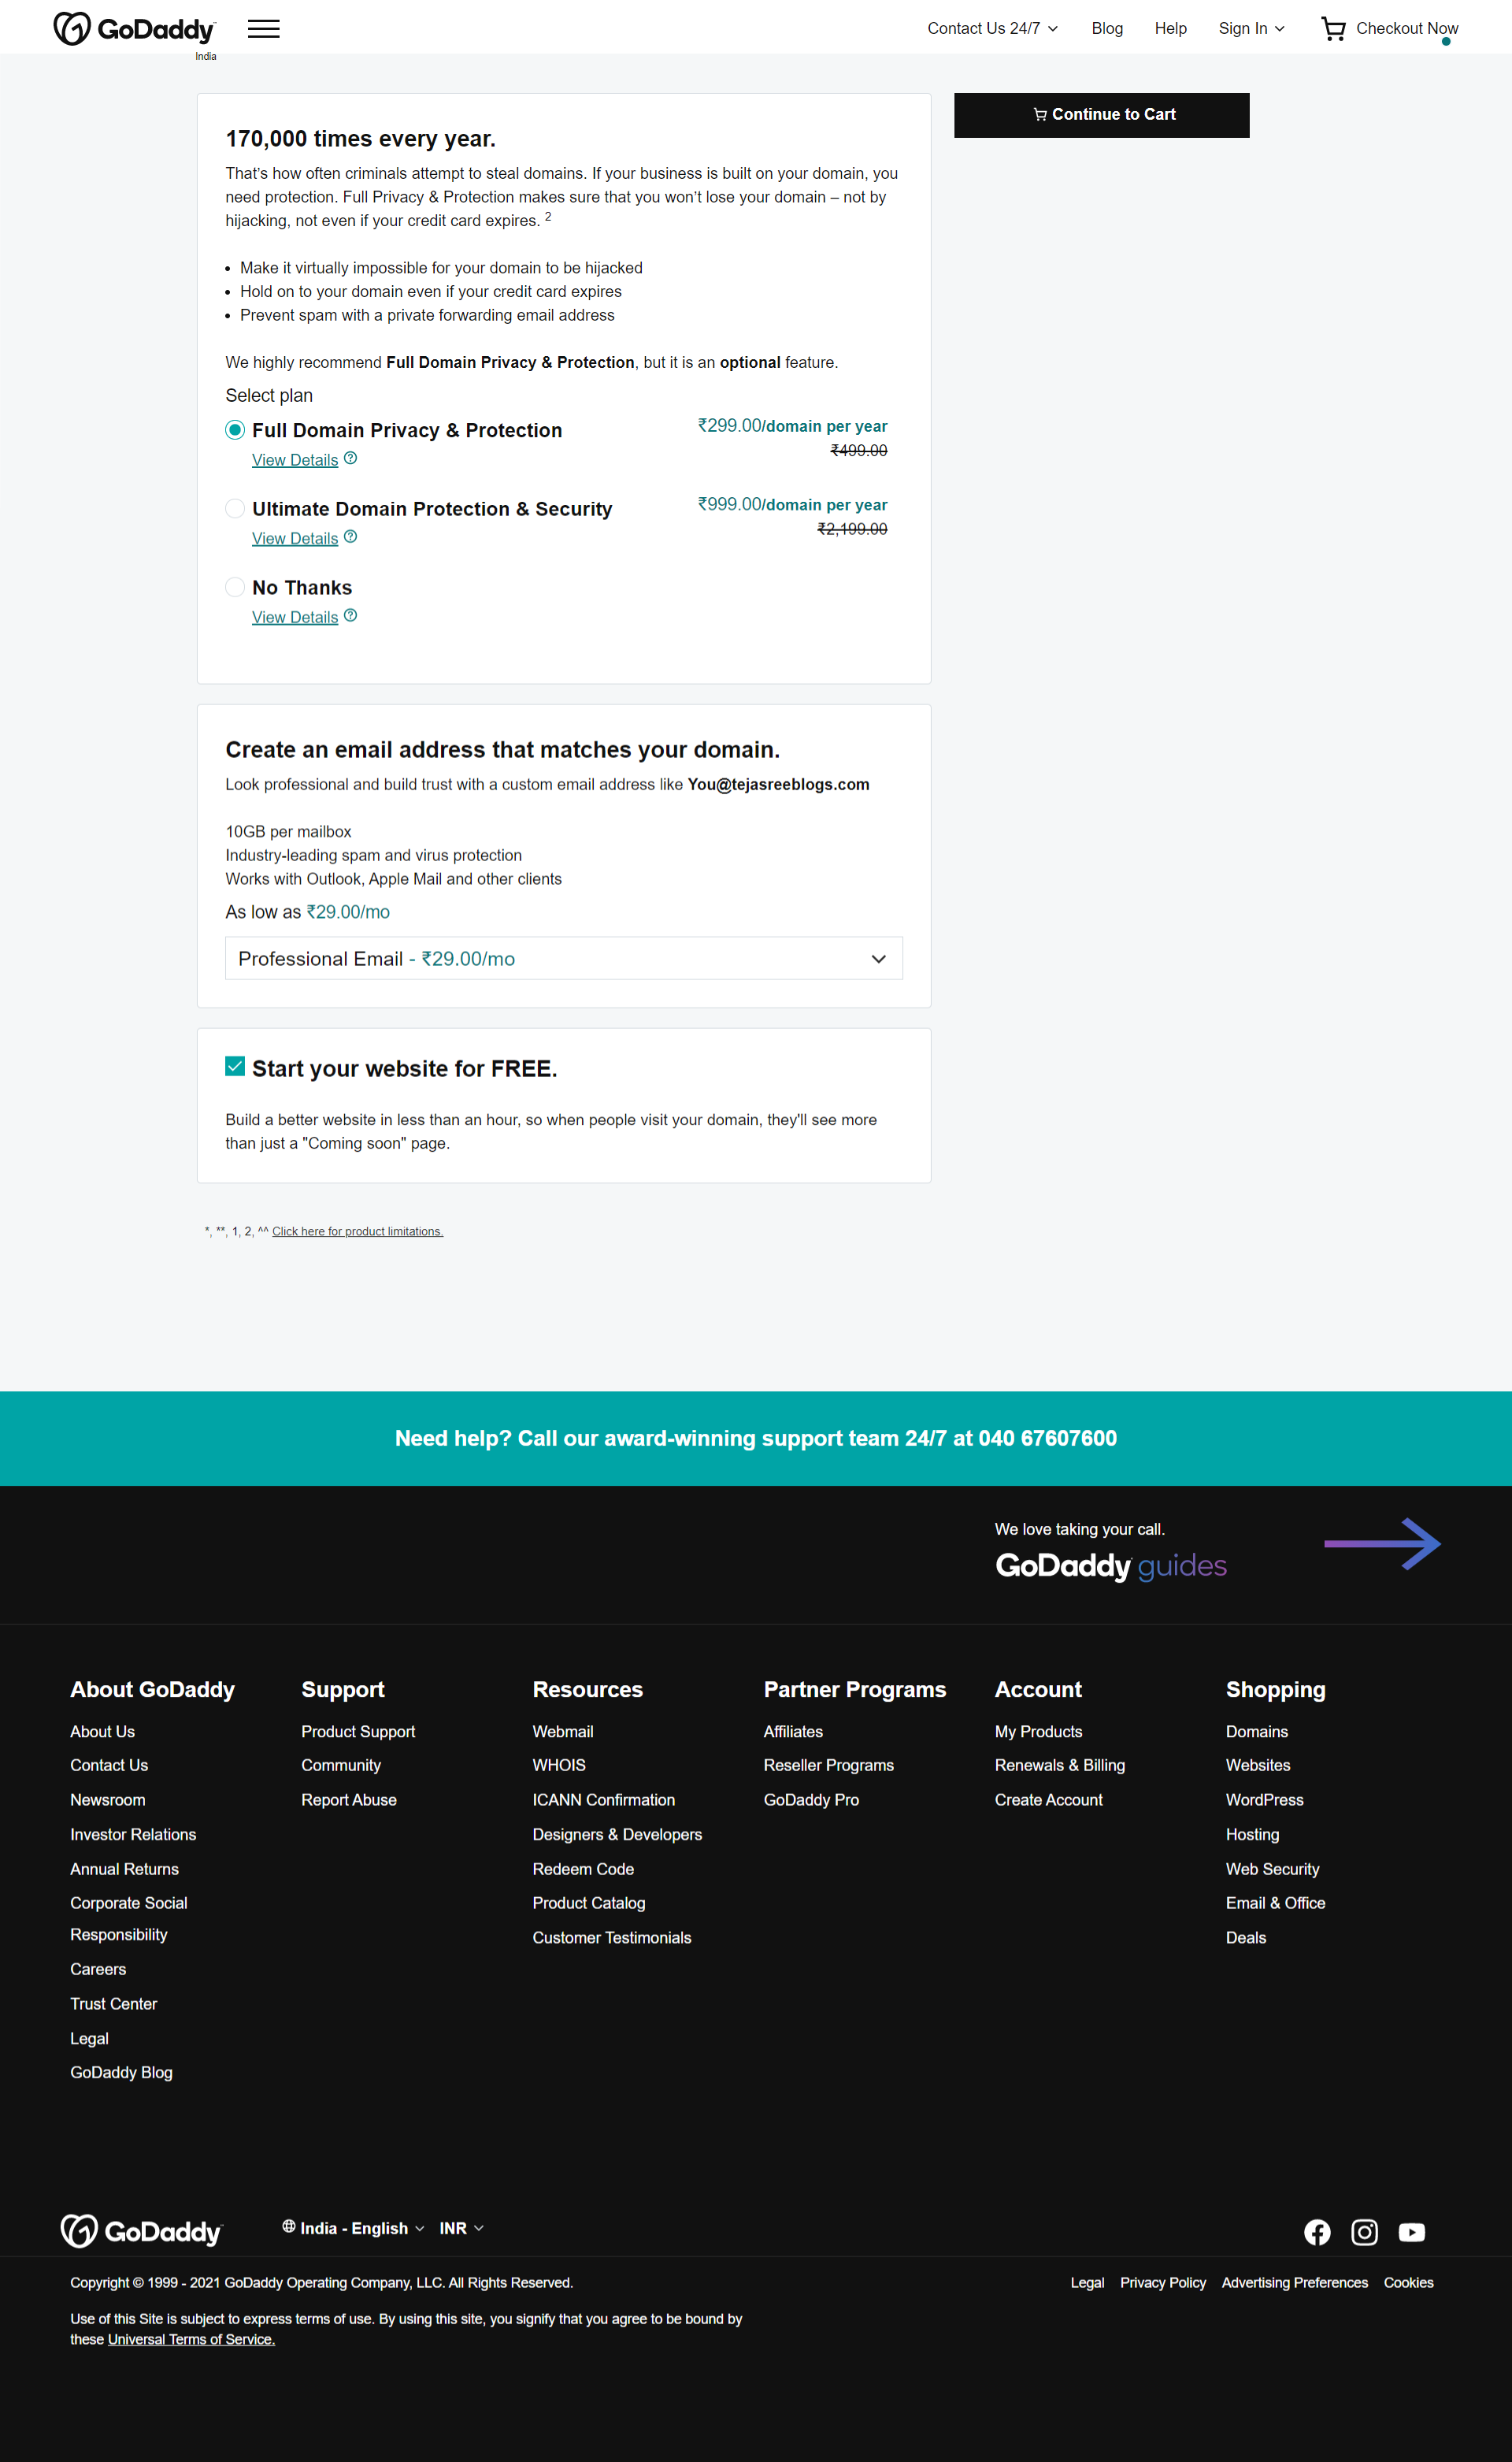Viewport: 1512px width, 2462px height.
Task: Open WordPress under Shopping
Action: (x=1265, y=1799)
